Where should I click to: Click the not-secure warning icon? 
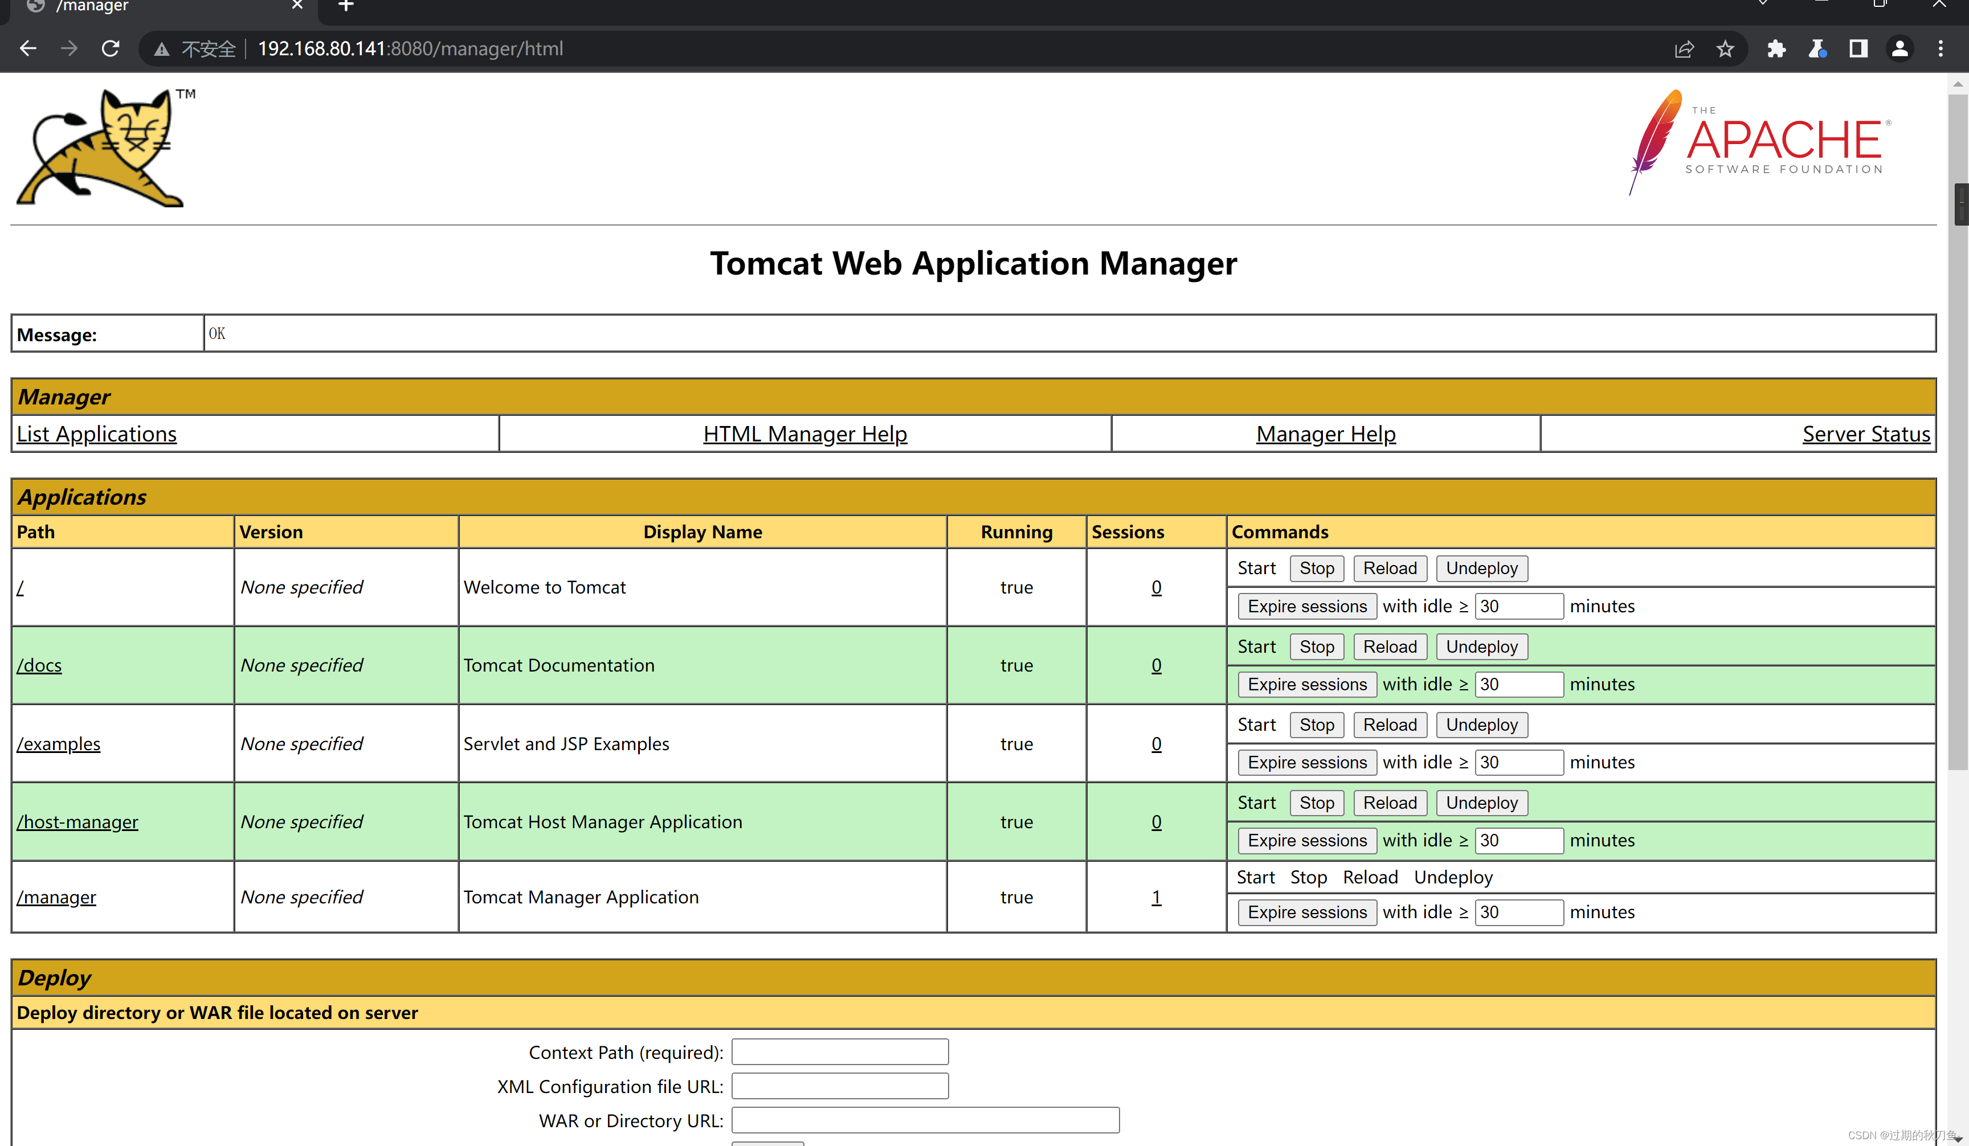[x=162, y=49]
